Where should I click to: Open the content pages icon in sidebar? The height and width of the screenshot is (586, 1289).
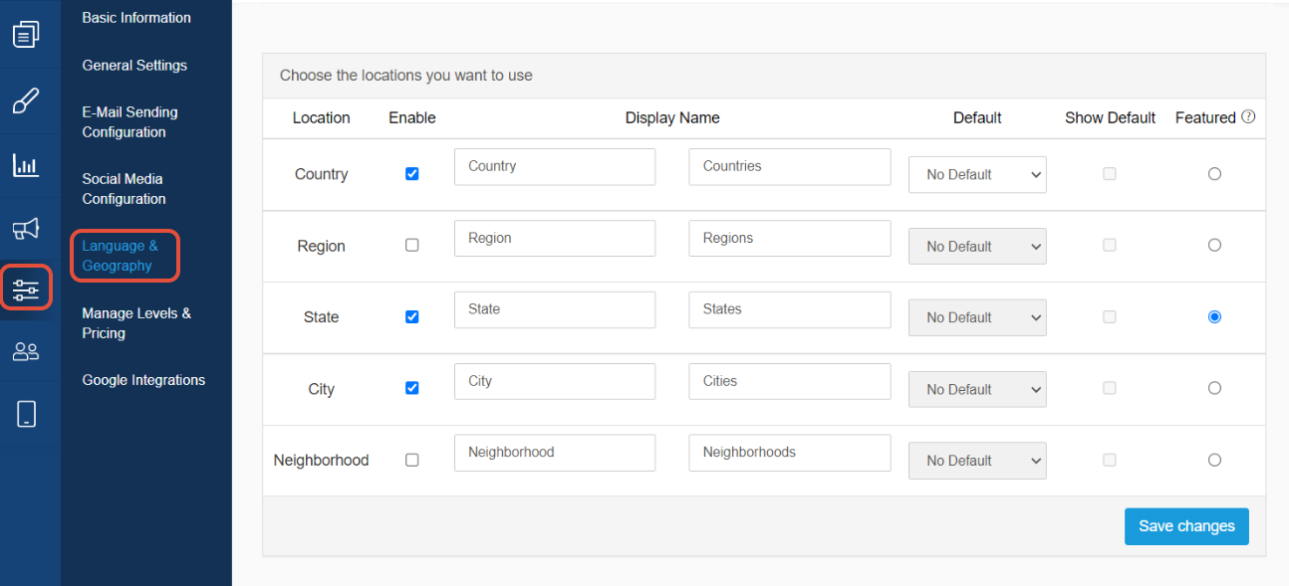(26, 35)
